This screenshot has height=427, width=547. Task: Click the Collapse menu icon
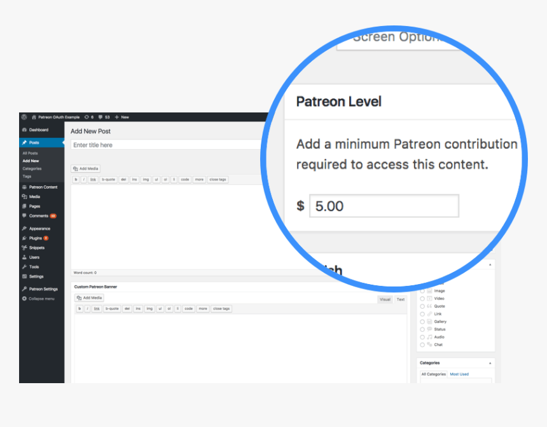24,298
